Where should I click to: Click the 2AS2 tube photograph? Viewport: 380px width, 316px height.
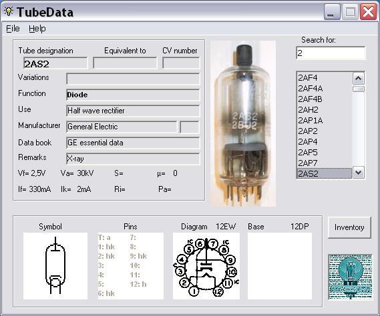coord(243,124)
